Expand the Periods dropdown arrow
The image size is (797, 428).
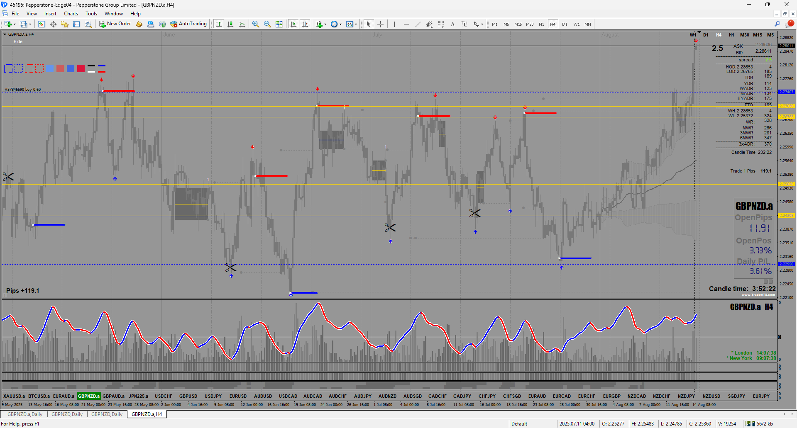[x=340, y=24]
